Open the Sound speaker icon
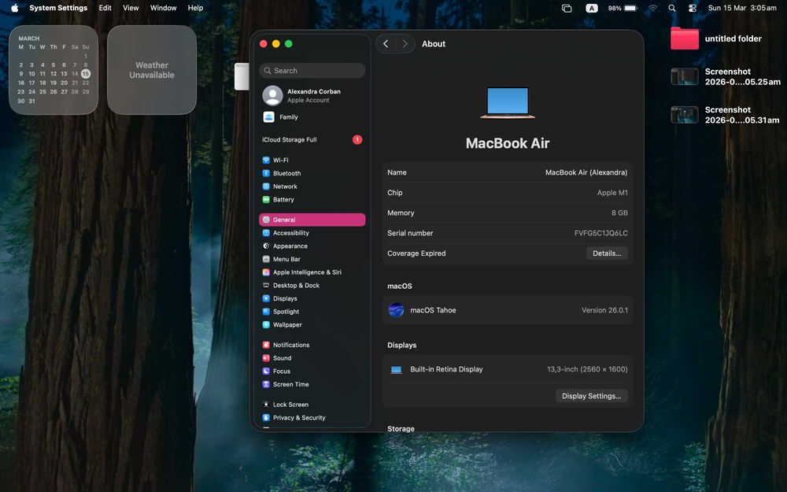This screenshot has height=492, width=787. click(266, 358)
